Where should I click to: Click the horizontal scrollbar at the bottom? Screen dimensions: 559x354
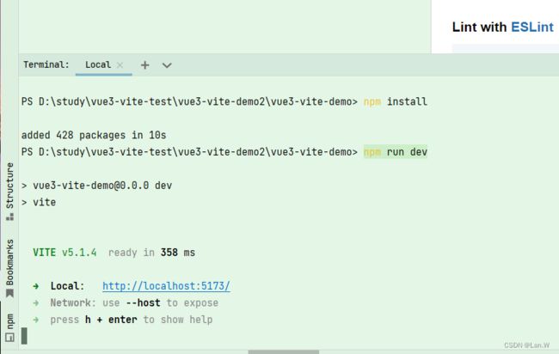284,352
